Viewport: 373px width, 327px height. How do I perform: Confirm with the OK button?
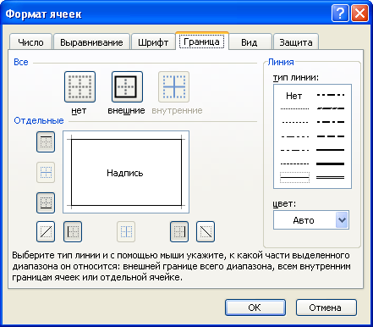pos(255,308)
